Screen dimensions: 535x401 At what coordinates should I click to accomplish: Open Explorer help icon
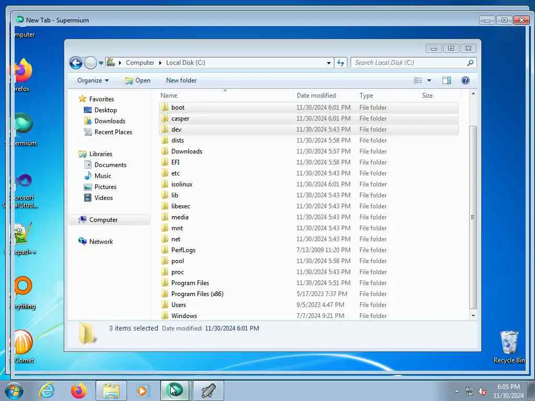pyautogui.click(x=466, y=80)
